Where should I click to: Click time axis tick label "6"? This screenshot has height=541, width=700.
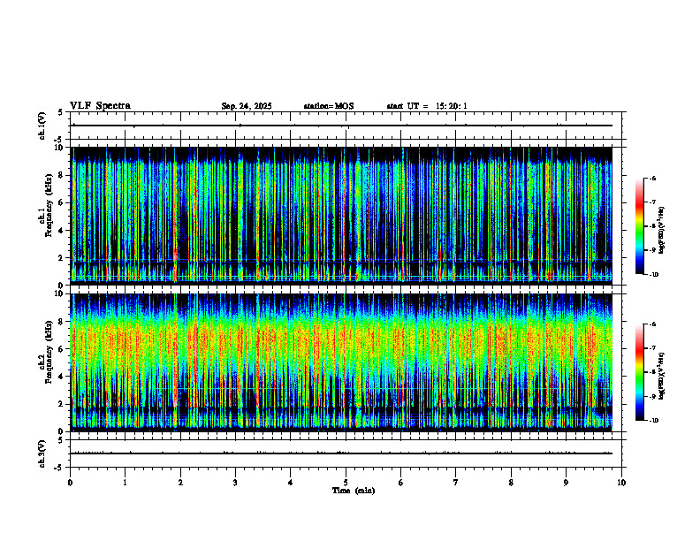pos(401,483)
